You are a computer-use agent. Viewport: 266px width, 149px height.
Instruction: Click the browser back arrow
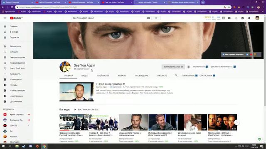(x=3, y=7)
